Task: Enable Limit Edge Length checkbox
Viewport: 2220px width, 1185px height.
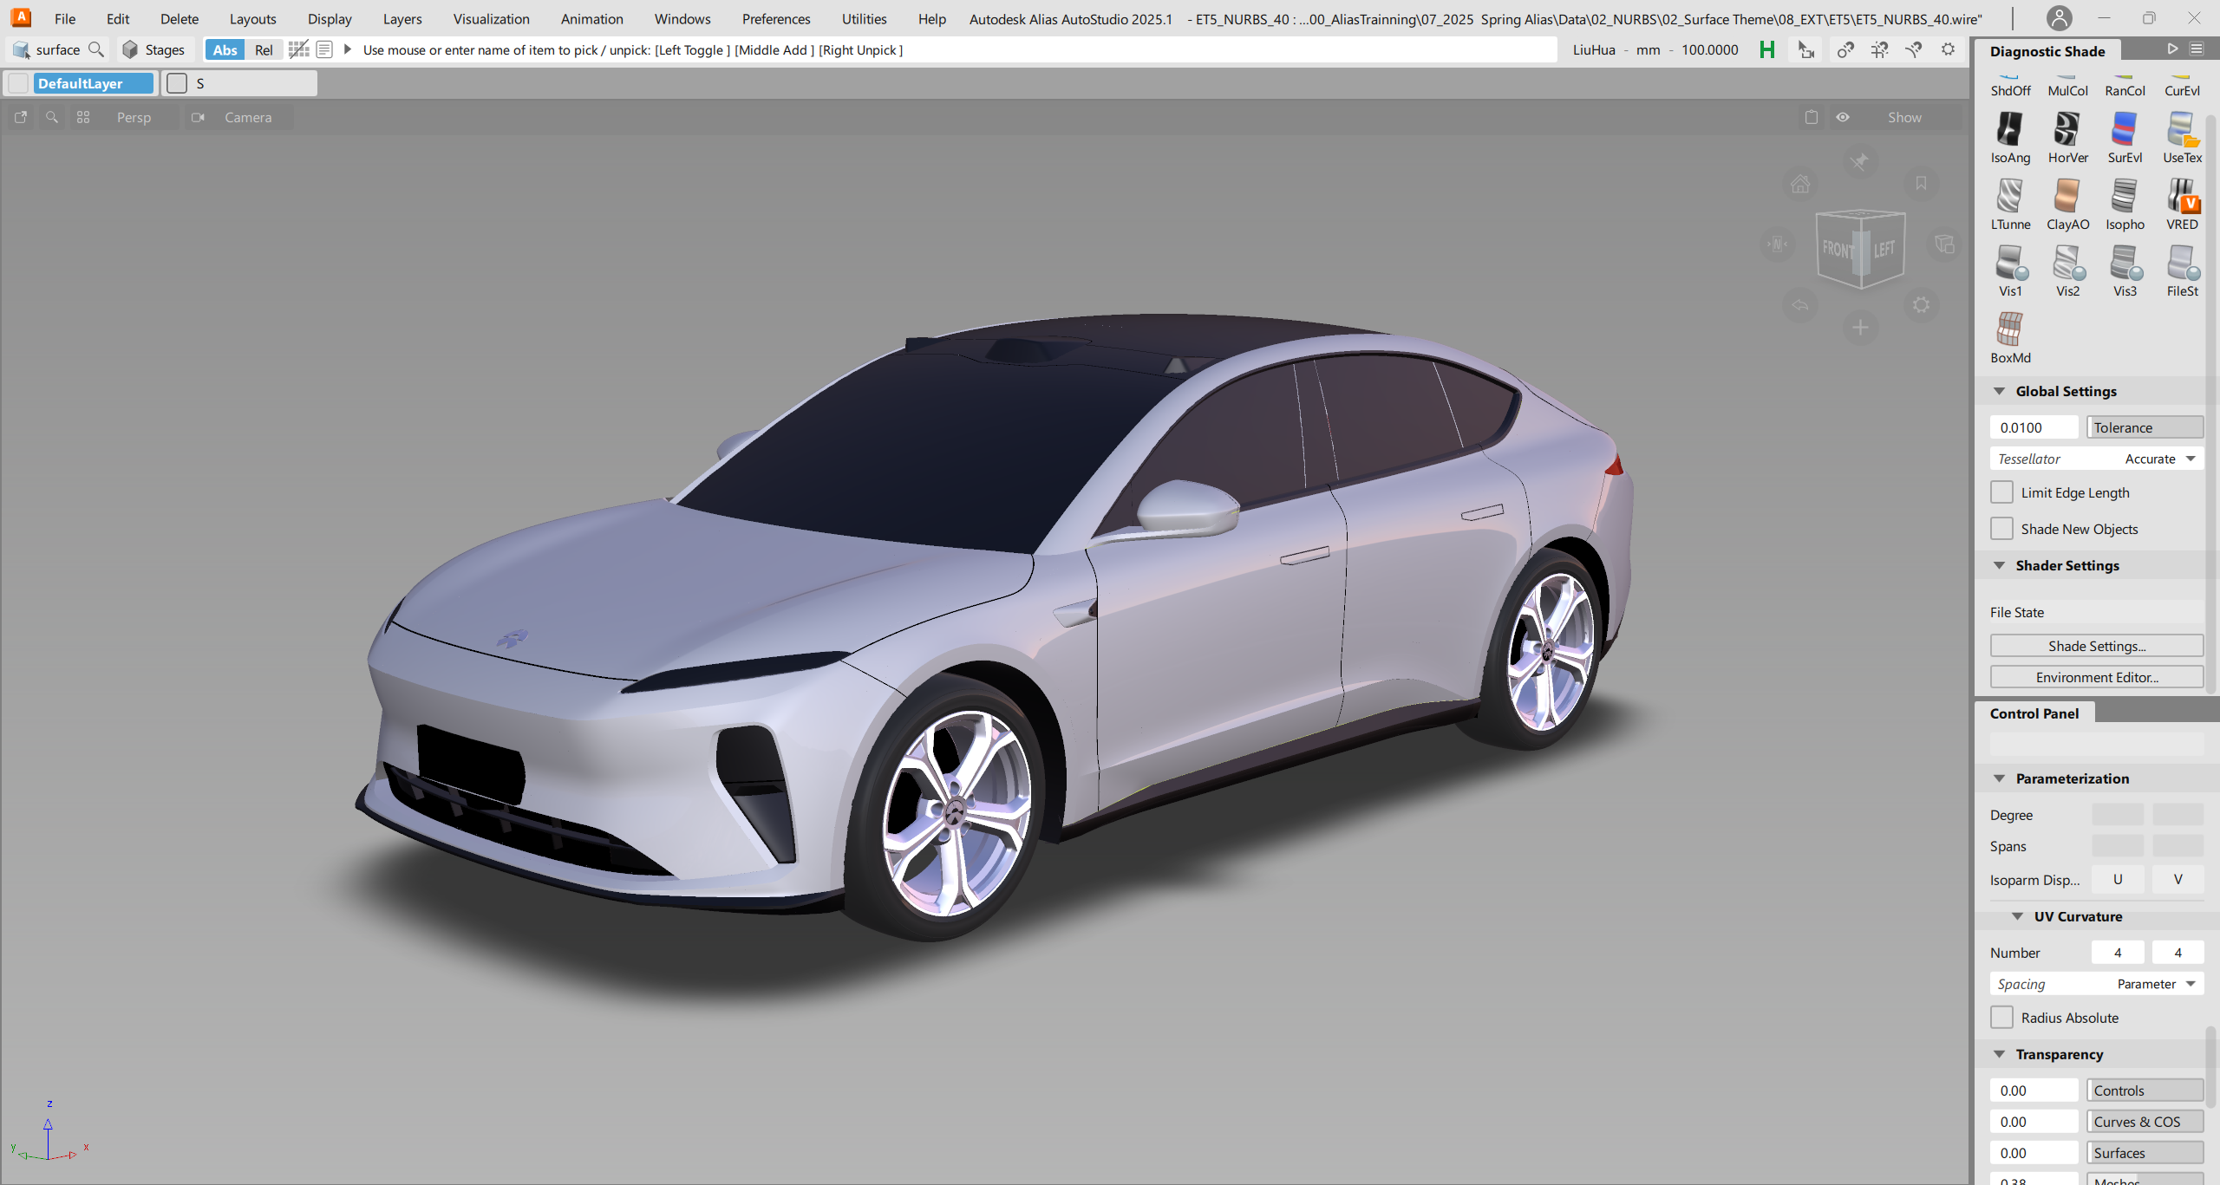Action: point(2001,492)
